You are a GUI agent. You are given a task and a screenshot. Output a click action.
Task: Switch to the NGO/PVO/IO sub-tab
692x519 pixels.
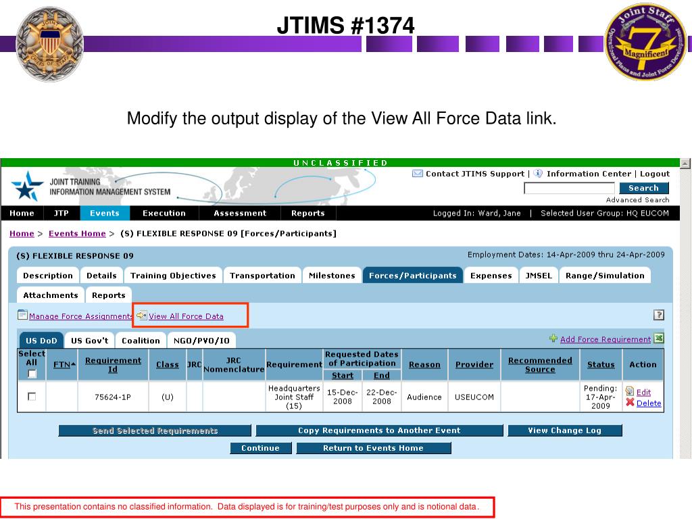201,341
